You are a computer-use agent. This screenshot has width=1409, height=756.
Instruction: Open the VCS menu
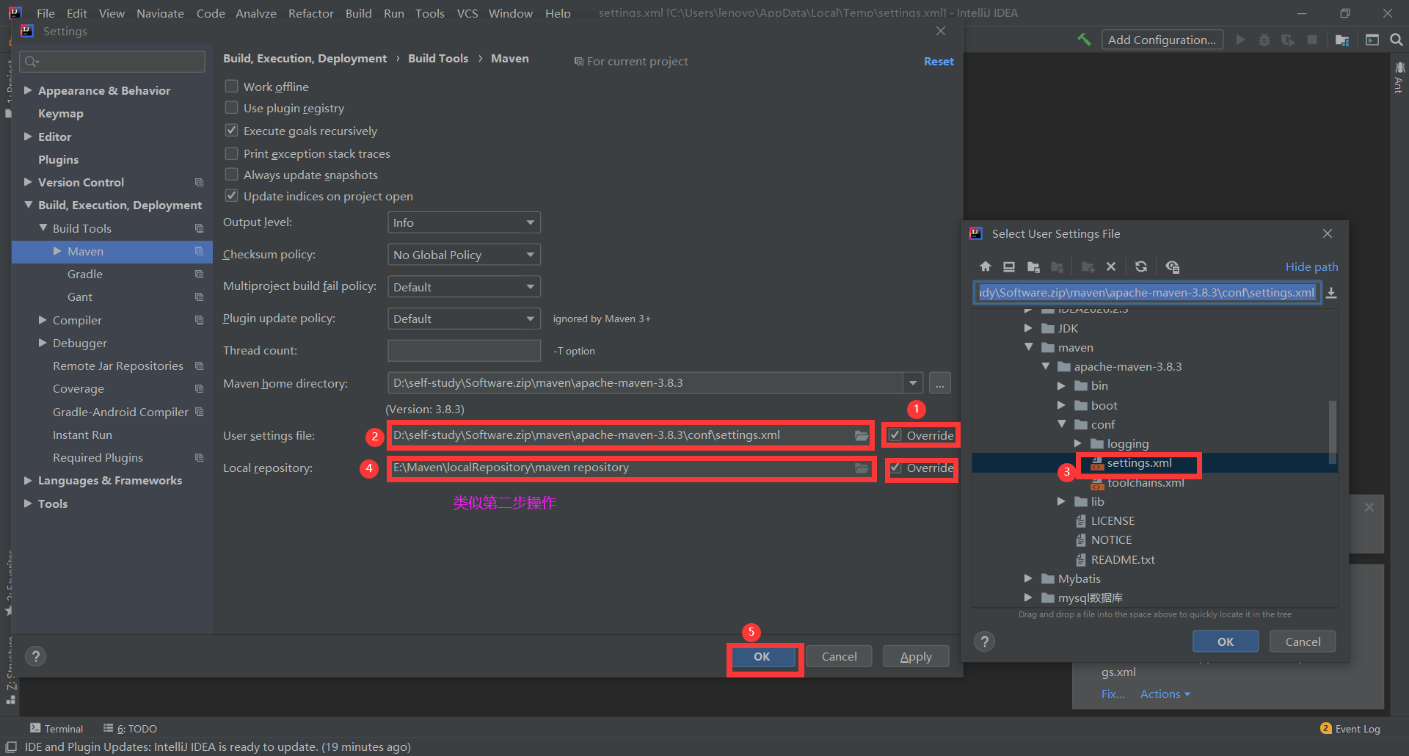[x=467, y=13]
